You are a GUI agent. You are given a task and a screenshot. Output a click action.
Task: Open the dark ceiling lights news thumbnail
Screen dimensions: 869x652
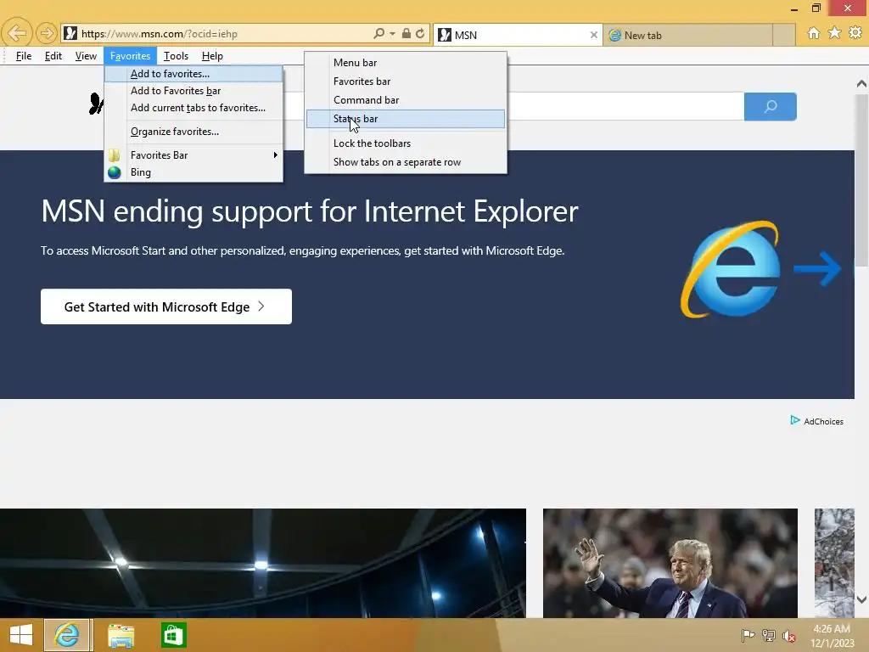click(x=263, y=563)
